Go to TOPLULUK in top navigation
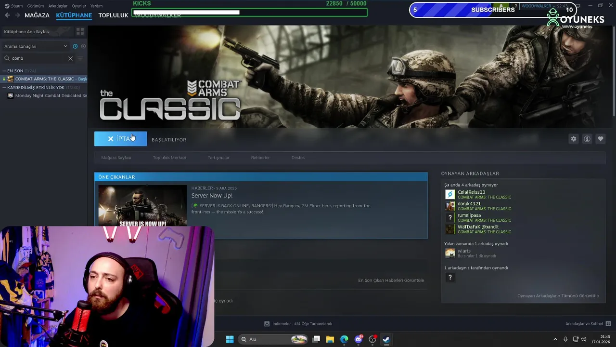The image size is (616, 347). tap(113, 15)
